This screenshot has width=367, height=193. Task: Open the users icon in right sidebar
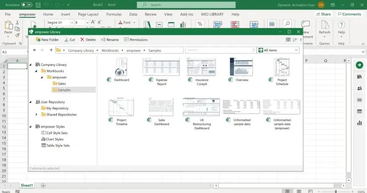pyautogui.click(x=359, y=88)
